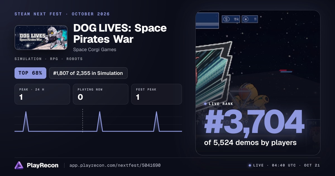The width and height of the screenshot is (335, 176).
Task: Select the PLAYING NOW stat card
Action: click(x=100, y=94)
